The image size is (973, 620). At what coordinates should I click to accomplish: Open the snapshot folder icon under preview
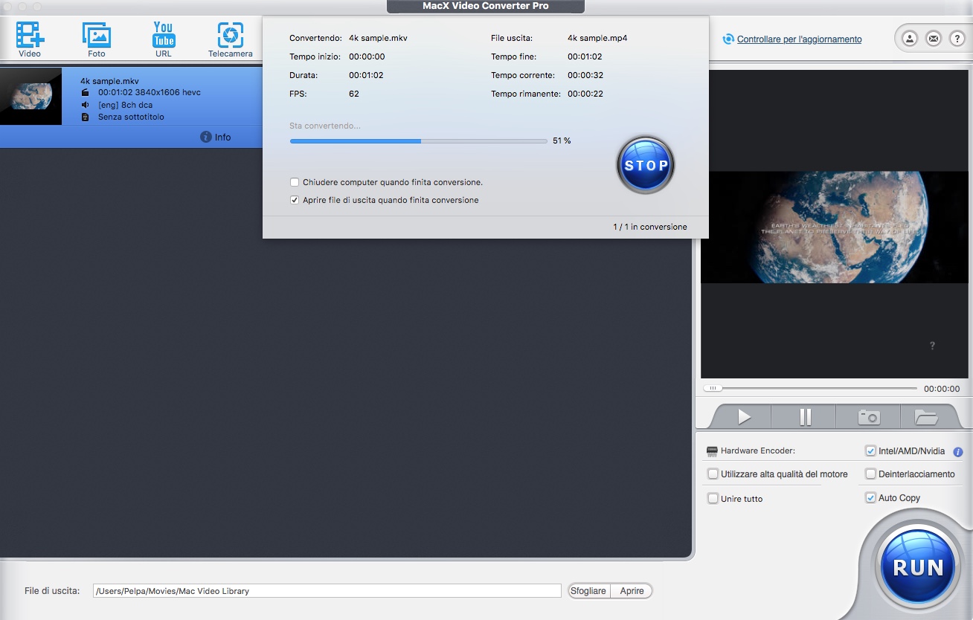pos(926,417)
